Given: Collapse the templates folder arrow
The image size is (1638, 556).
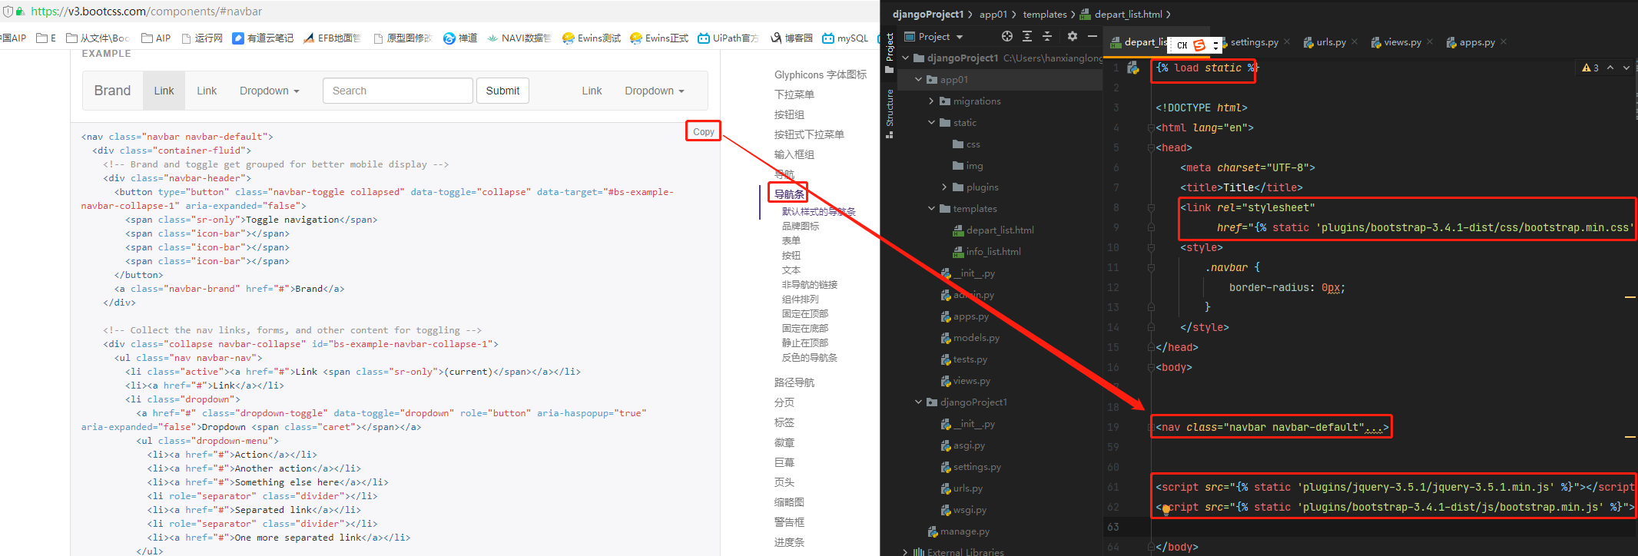Looking at the screenshot, I should coord(932,208).
